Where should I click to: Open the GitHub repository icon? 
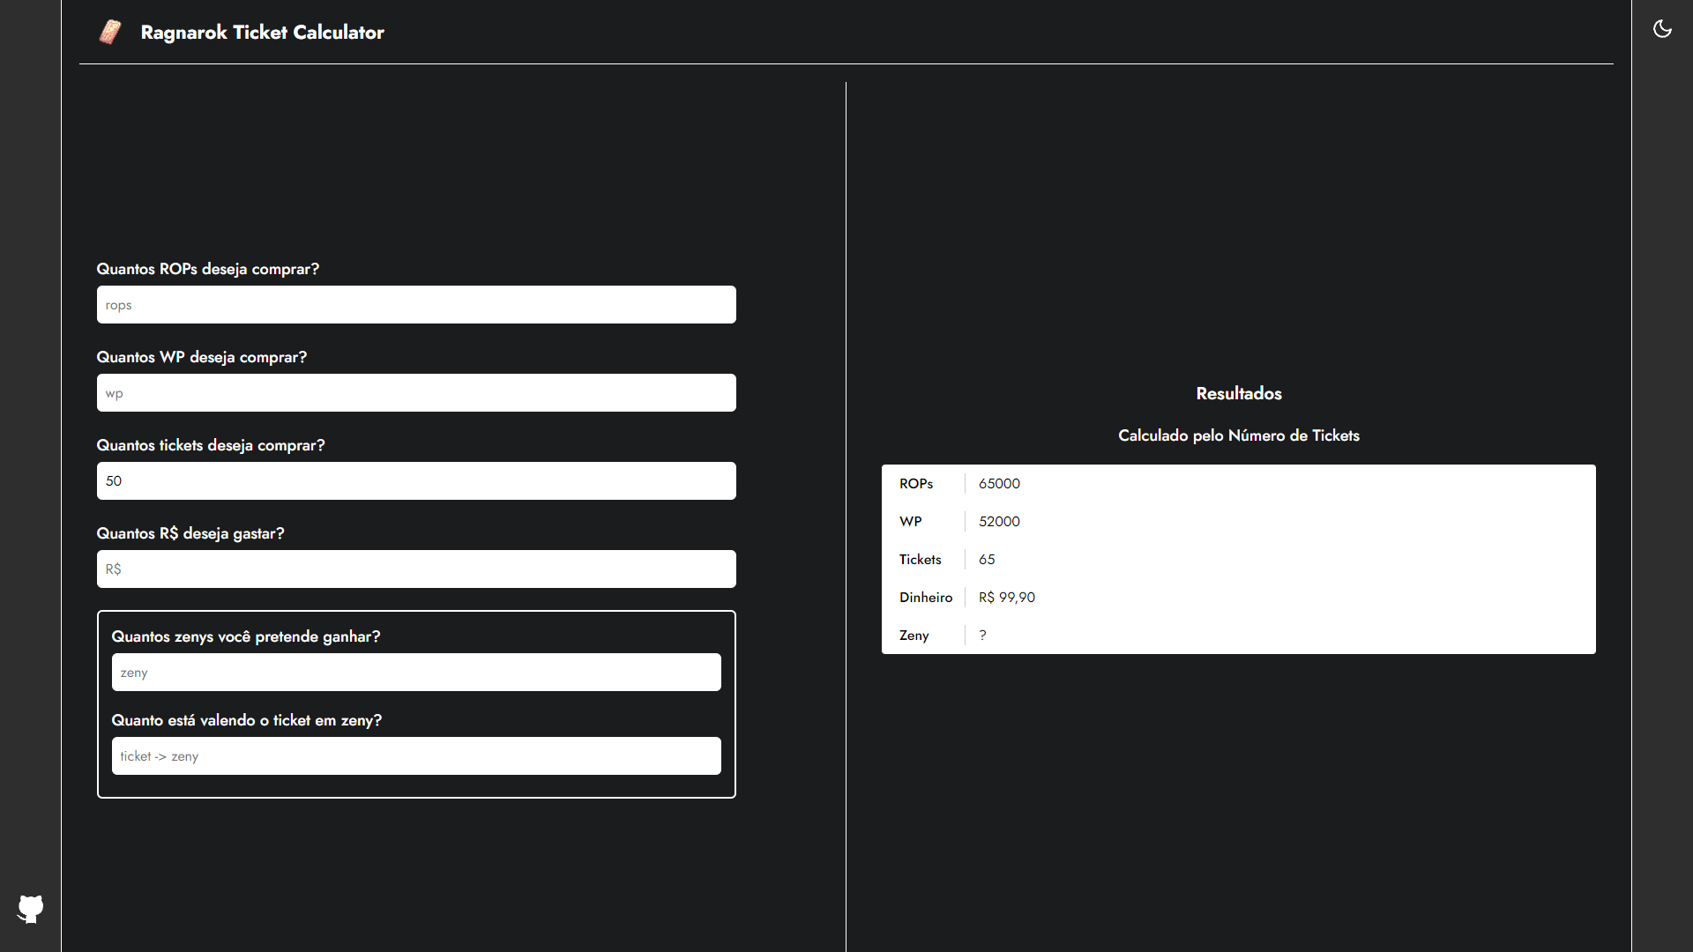(31, 908)
